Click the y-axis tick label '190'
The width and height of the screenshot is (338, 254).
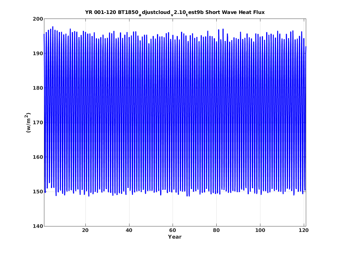coord(38,53)
